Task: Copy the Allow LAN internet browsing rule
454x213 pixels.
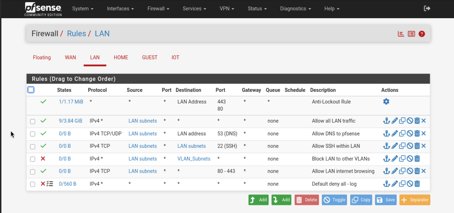Action: [402, 171]
